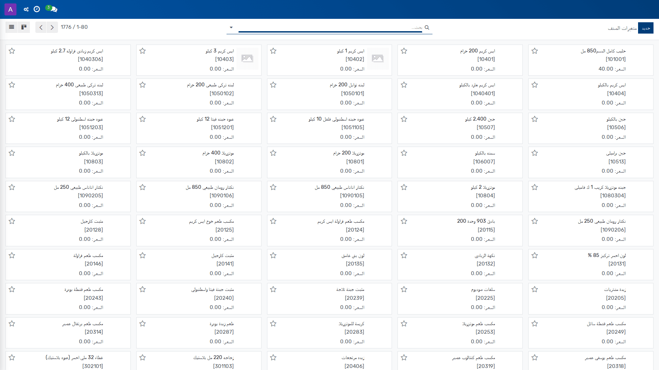Click product code [10804]

(485, 196)
